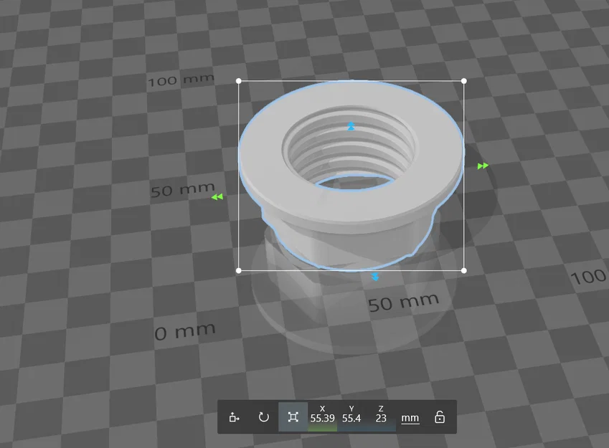Toggle the uniform scaling lock icon

439,417
